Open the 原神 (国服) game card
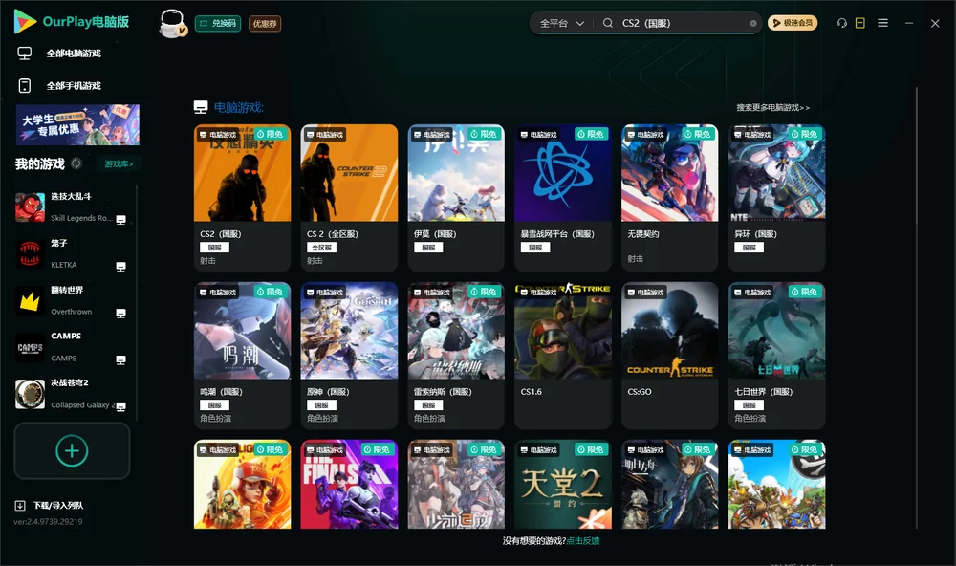956x566 pixels. click(x=349, y=356)
